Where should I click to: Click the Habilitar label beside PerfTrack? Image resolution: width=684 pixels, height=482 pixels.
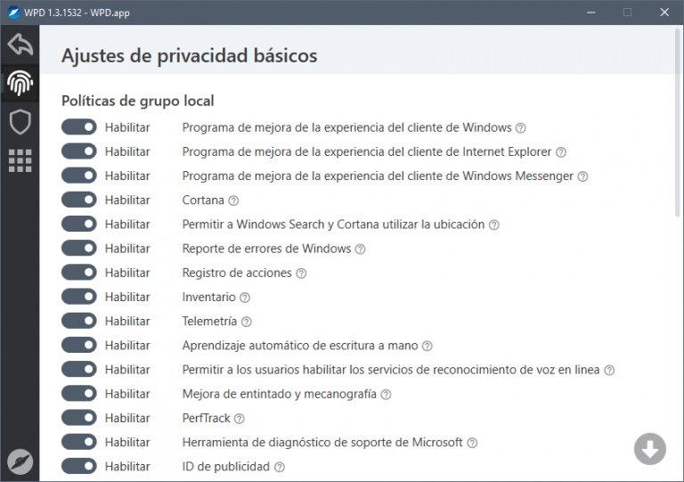(127, 418)
